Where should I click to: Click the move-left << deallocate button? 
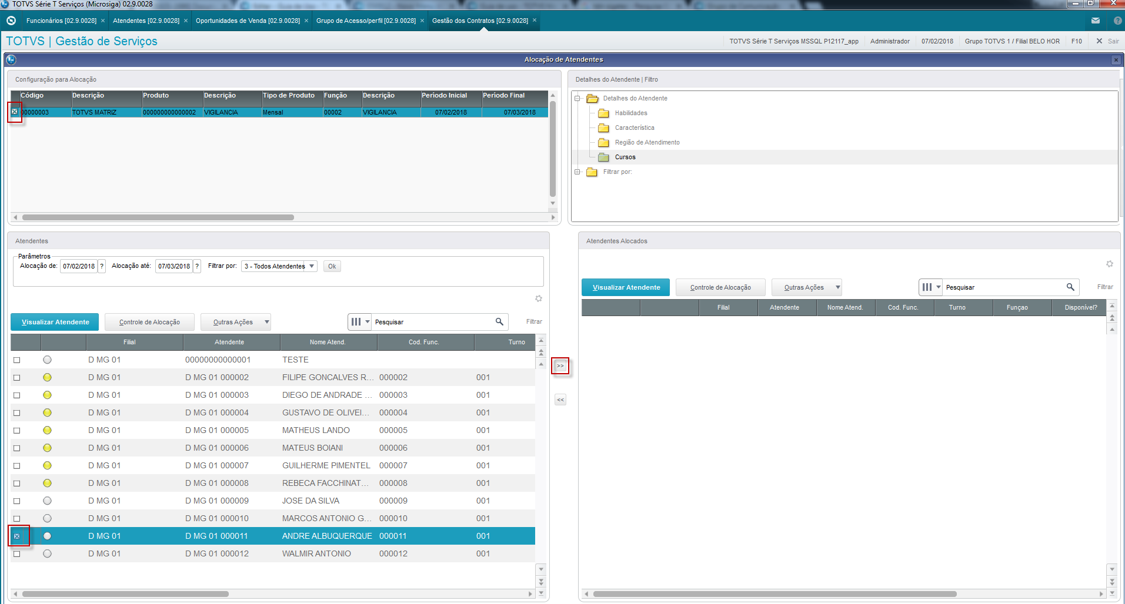pos(560,400)
